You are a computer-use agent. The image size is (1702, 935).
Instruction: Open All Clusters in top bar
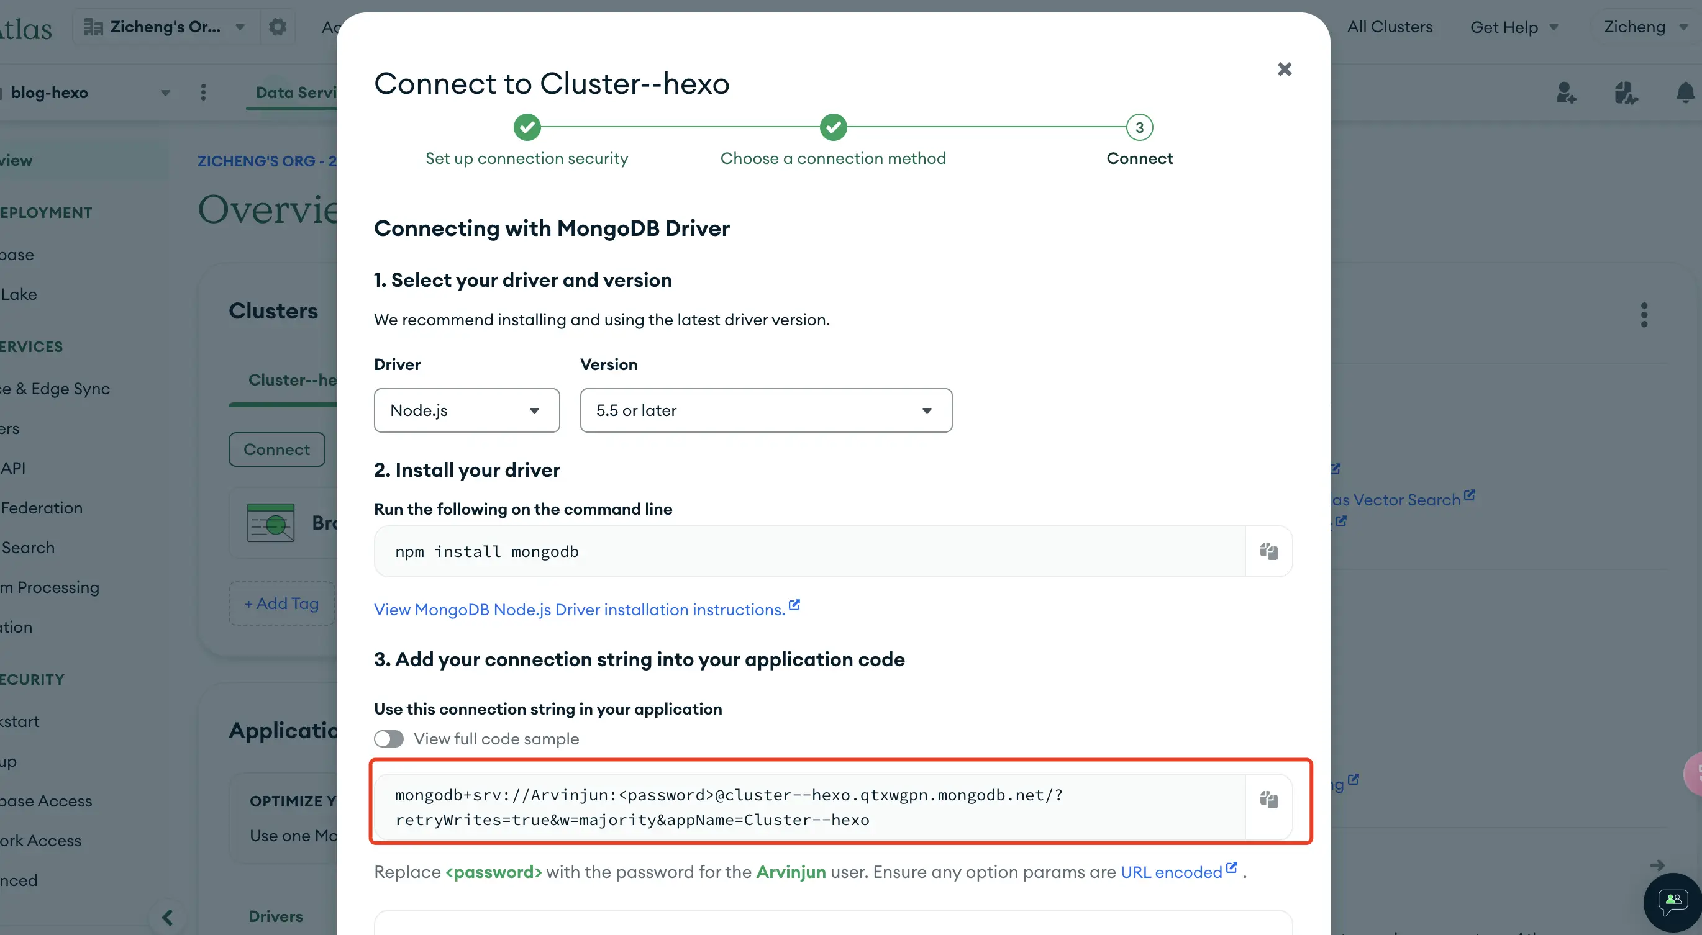[x=1390, y=27]
